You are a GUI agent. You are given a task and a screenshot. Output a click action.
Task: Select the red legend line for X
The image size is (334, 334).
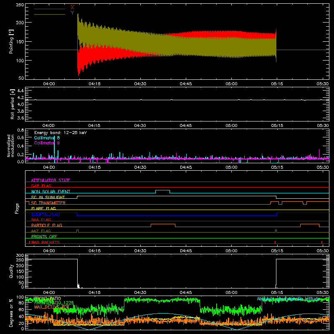pos(50,9)
